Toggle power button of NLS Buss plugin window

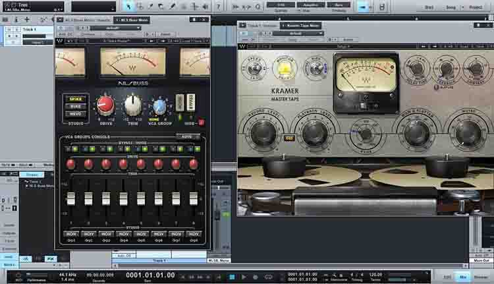(61, 28)
